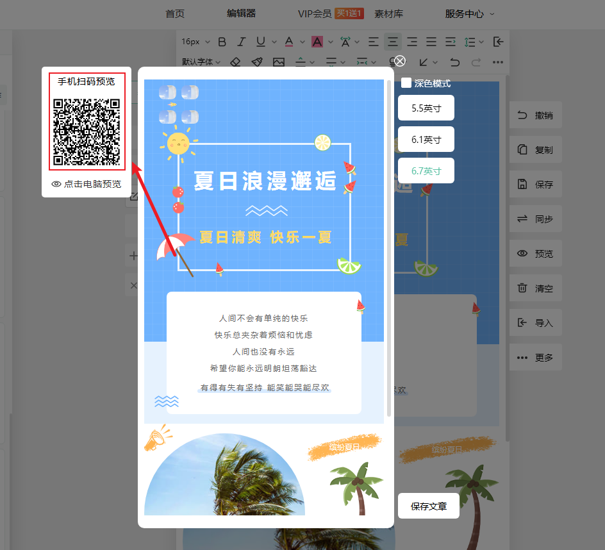Click the 买1送1 promo badge
Viewport: 605px width, 550px height.
[349, 13]
